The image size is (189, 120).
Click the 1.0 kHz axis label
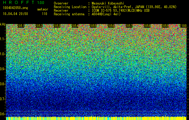(x=3, y=54)
